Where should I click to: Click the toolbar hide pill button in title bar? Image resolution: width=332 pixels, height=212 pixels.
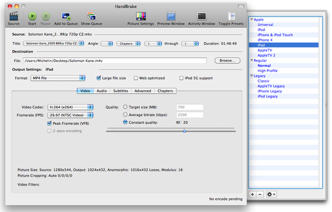pos(241,6)
